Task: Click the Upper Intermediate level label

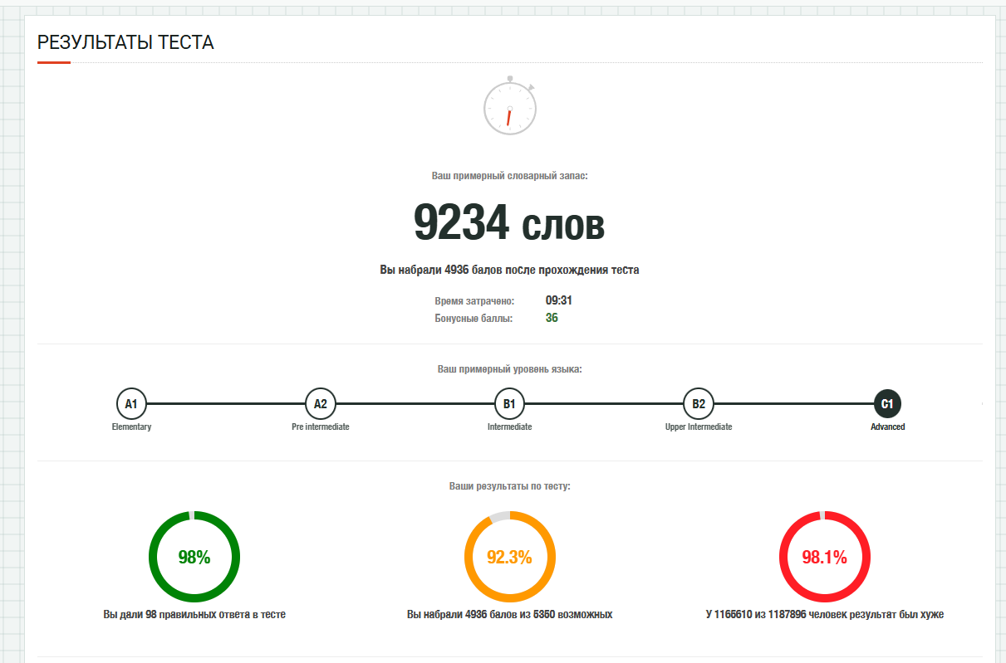Action: tap(699, 427)
